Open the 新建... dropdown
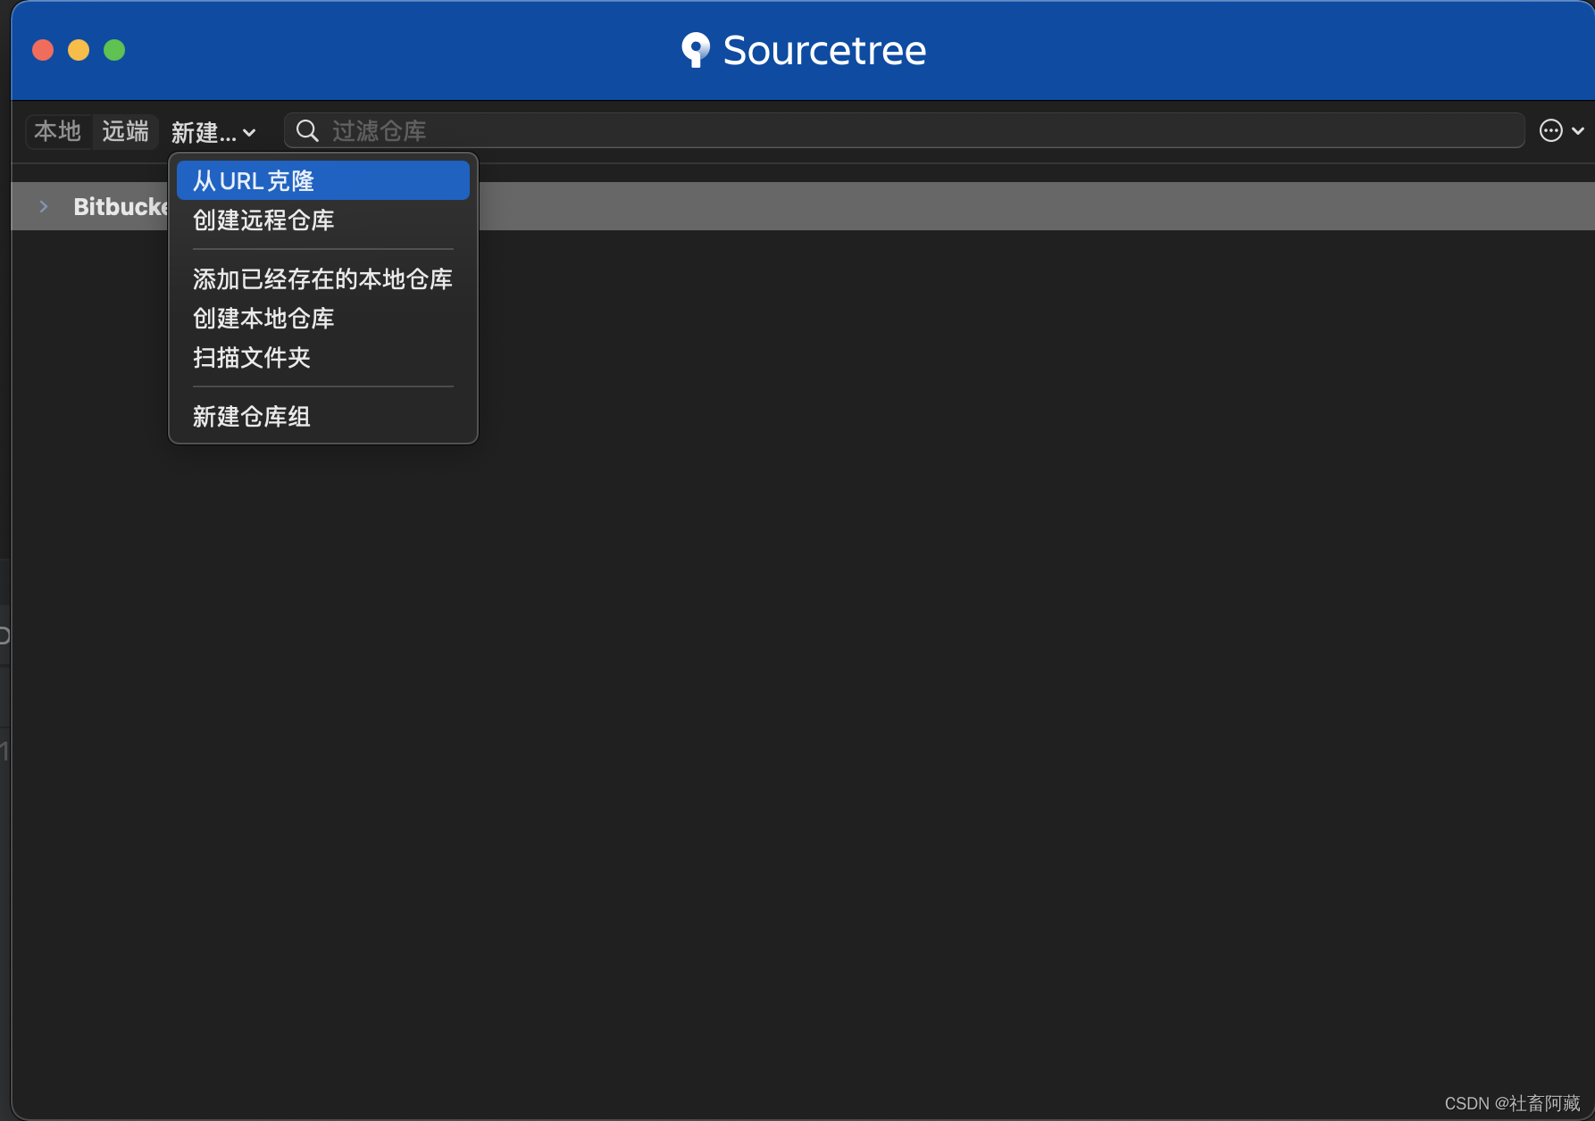1595x1121 pixels. 214,132
